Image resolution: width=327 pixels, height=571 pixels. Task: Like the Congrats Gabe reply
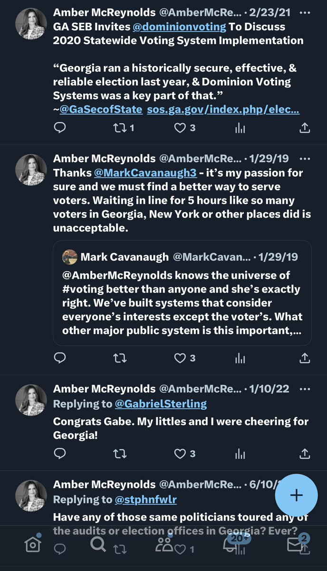pyautogui.click(x=180, y=454)
